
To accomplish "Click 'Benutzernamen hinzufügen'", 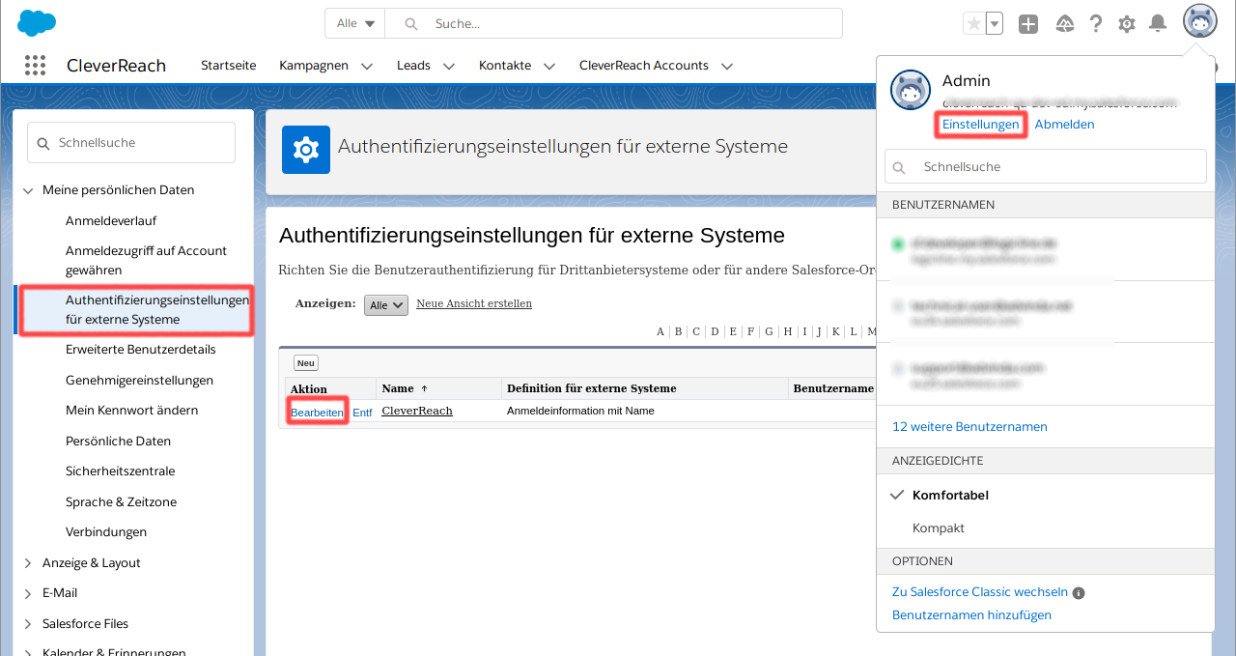I will 971,615.
